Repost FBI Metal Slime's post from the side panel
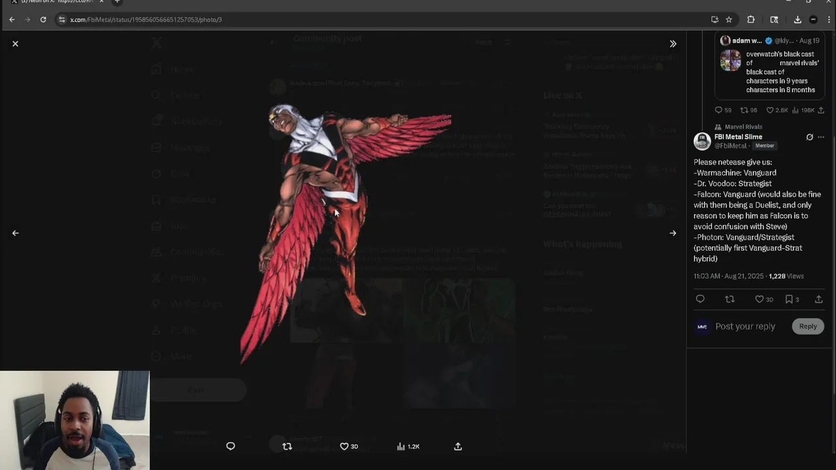Screen dimensions: 836x470 click(730, 299)
